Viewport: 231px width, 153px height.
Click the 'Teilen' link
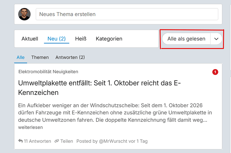click(x=67, y=141)
